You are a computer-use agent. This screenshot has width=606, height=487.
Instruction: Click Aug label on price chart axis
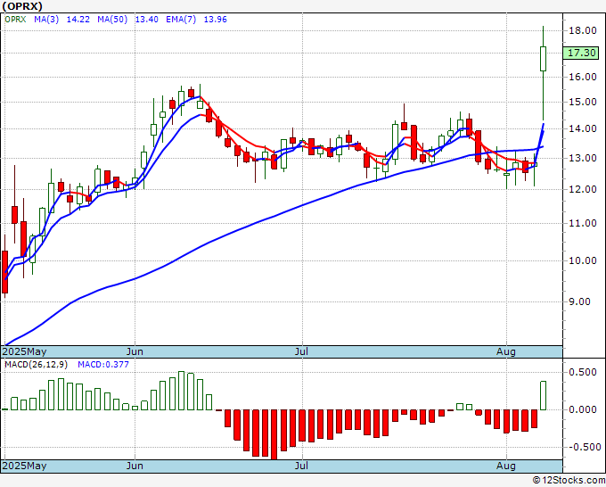coord(506,351)
